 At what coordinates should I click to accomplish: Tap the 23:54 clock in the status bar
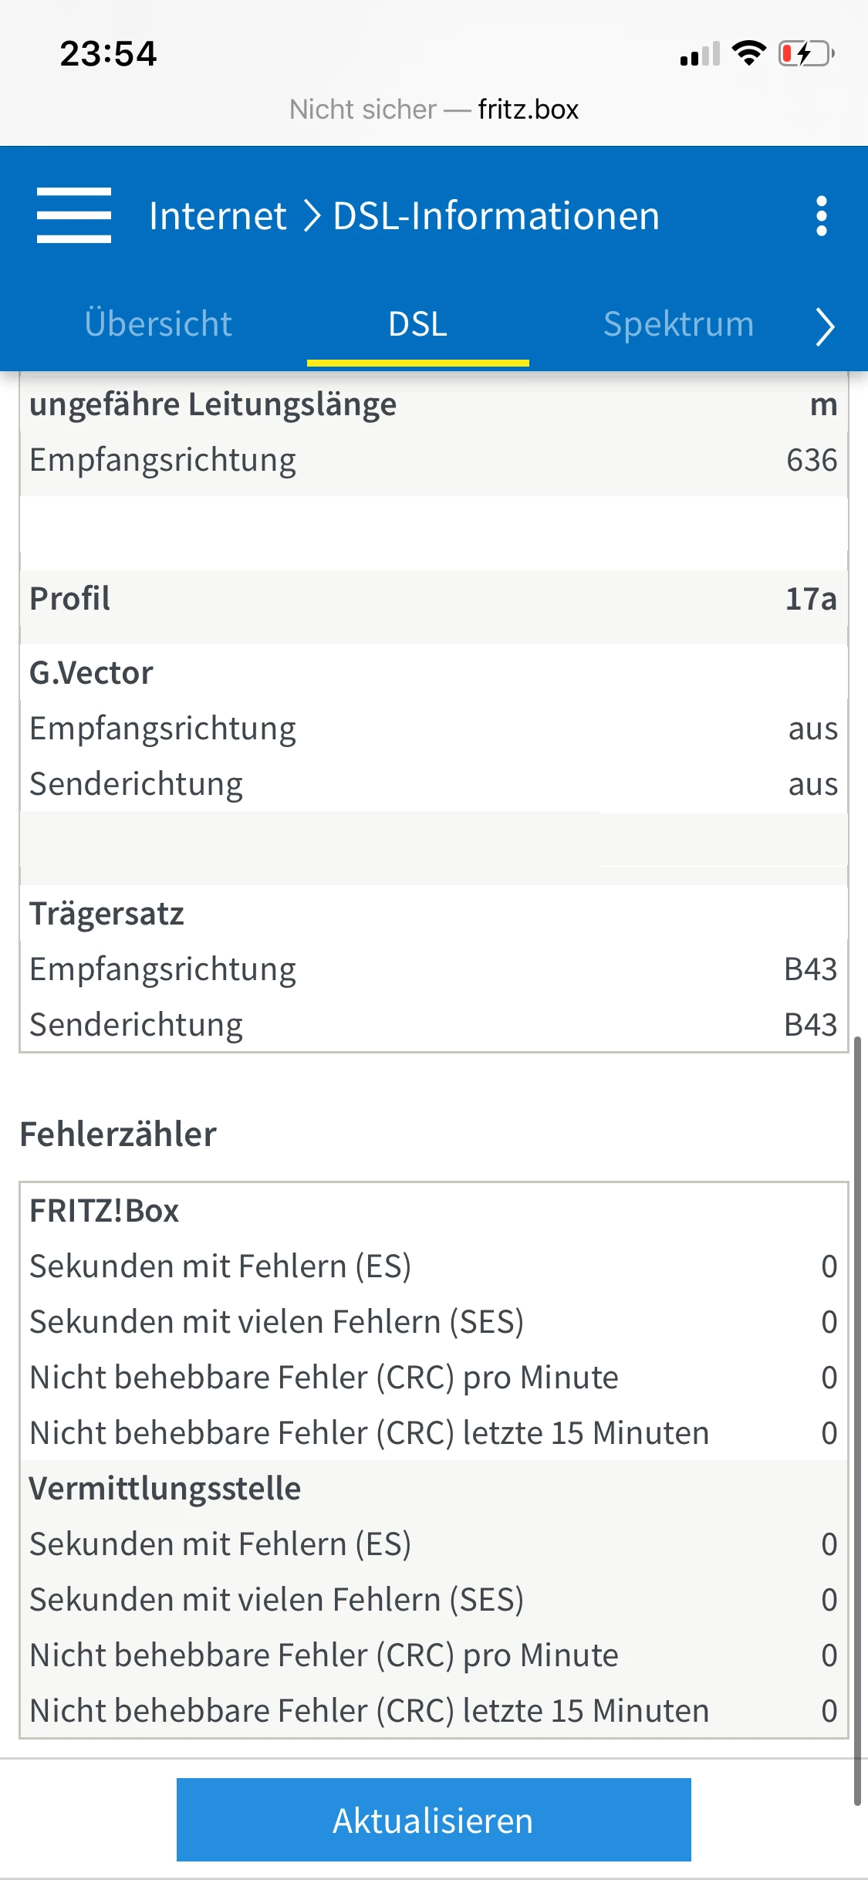coord(108,54)
